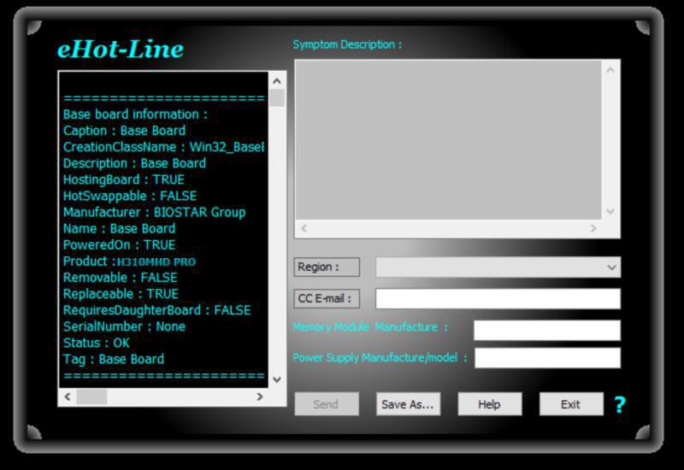Click 'Name : Base Board' line
This screenshot has width=684, height=470.
tap(119, 228)
